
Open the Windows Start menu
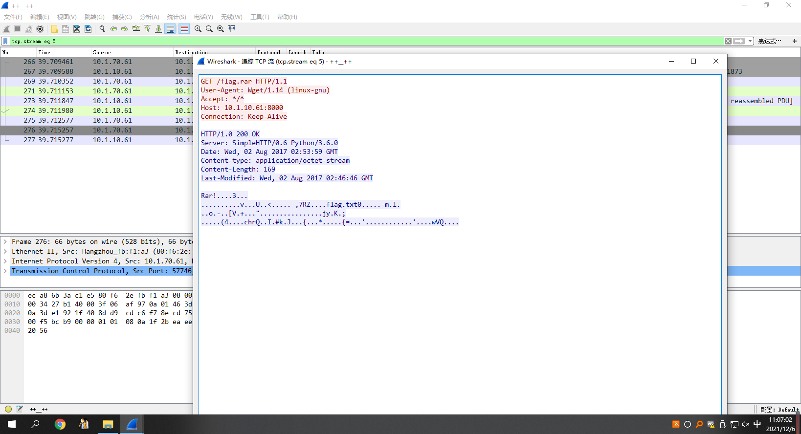(x=12, y=424)
